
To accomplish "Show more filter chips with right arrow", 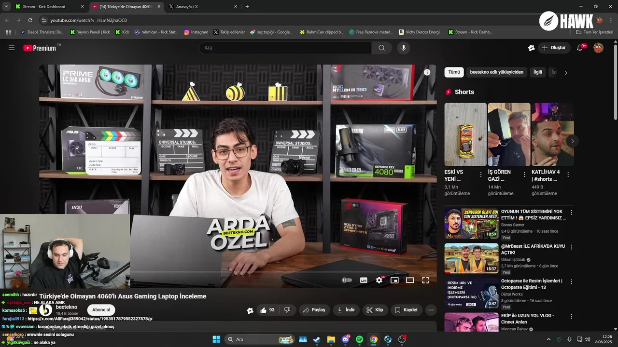I will tap(566, 73).
